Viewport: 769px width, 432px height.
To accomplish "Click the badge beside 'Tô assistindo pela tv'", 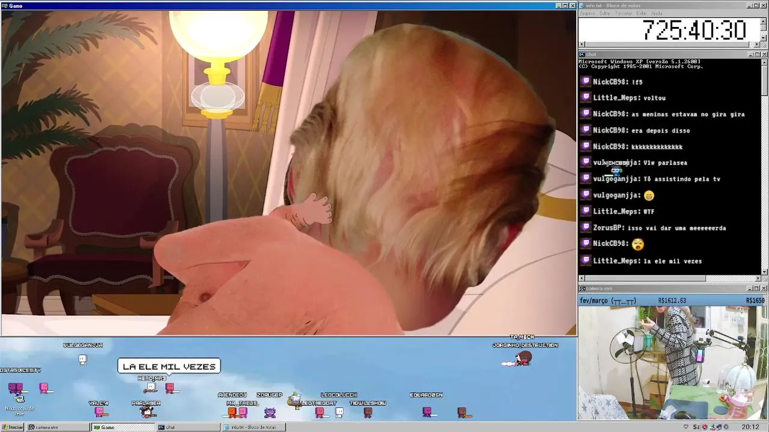I will (586, 179).
